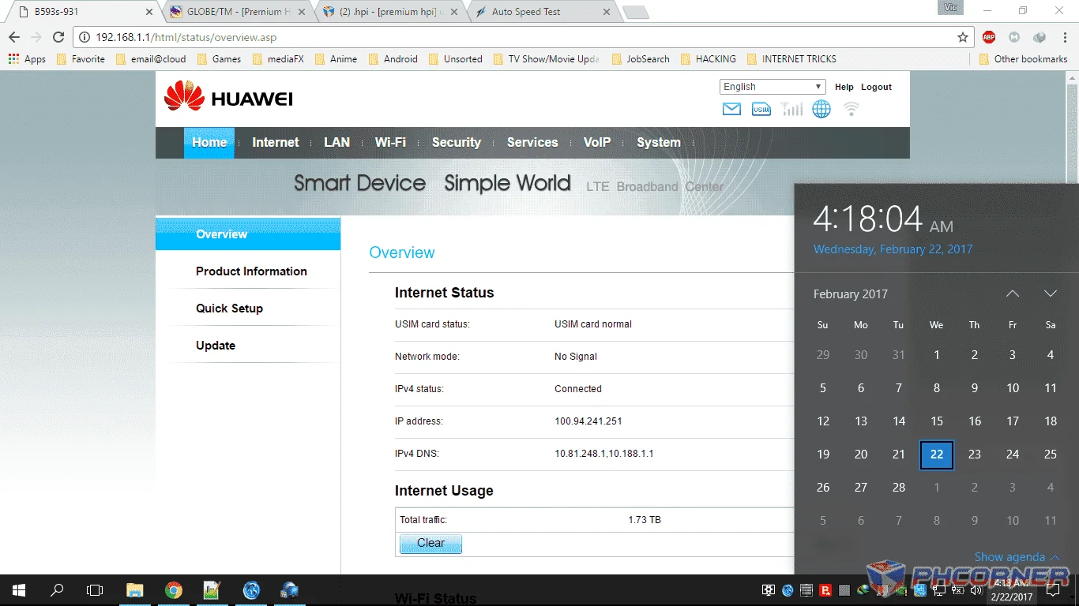1079x606 pixels.
Task: Reload the page with refresh icon
Action: pos(58,37)
